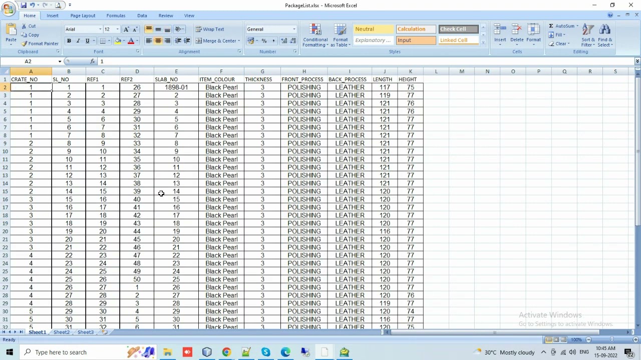Apply comma style

point(273,41)
